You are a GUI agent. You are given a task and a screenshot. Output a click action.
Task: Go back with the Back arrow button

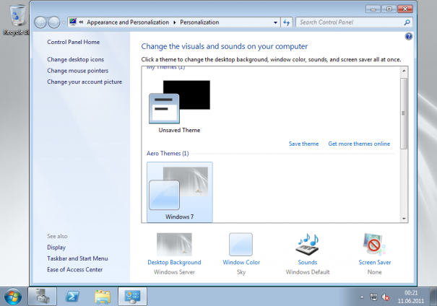[40, 22]
